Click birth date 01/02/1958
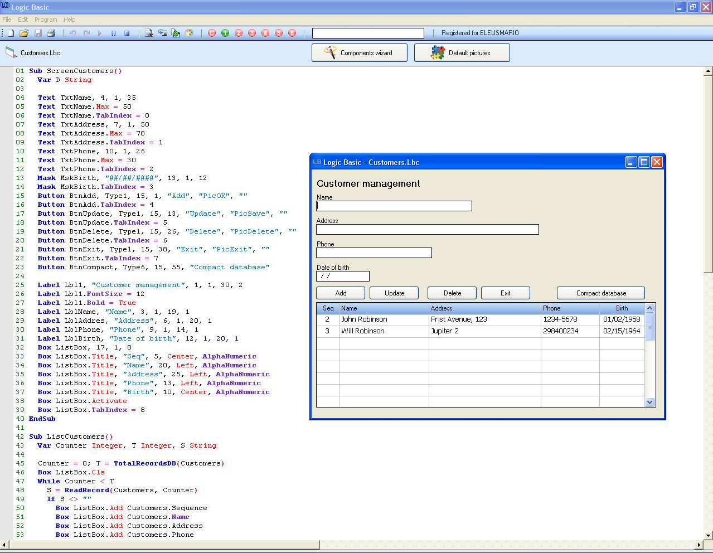The width and height of the screenshot is (713, 553). [622, 319]
